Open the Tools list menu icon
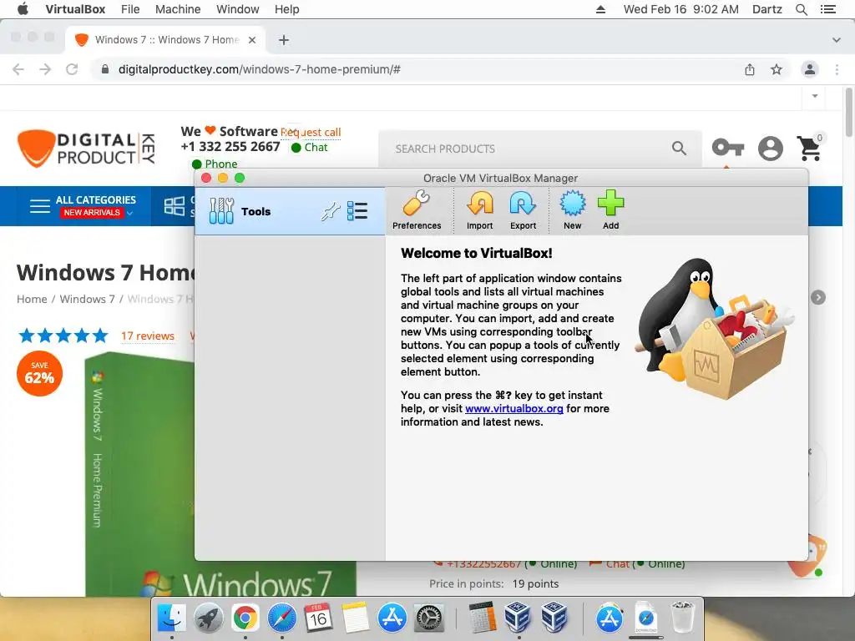Viewport: 855px width, 641px height. pos(357,211)
